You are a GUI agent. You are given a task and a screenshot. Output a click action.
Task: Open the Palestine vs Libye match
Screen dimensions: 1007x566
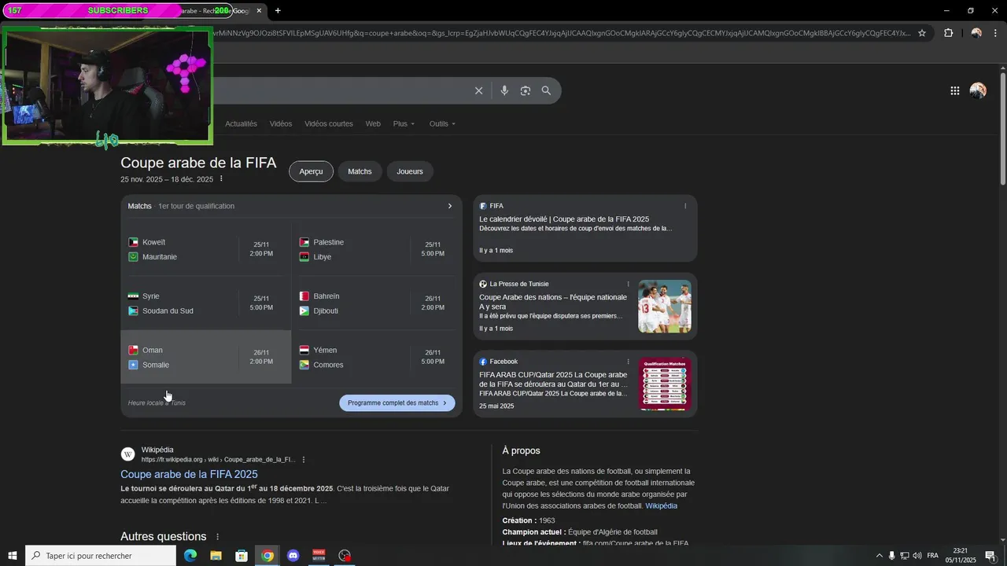377,249
